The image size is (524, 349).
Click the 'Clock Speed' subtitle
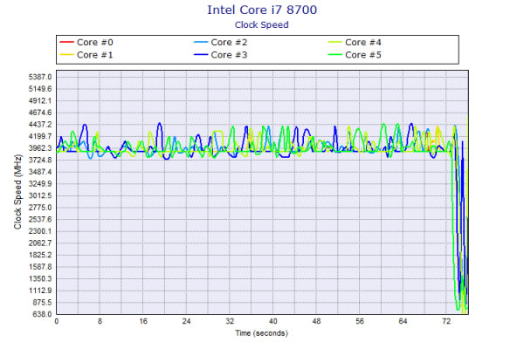(x=262, y=25)
